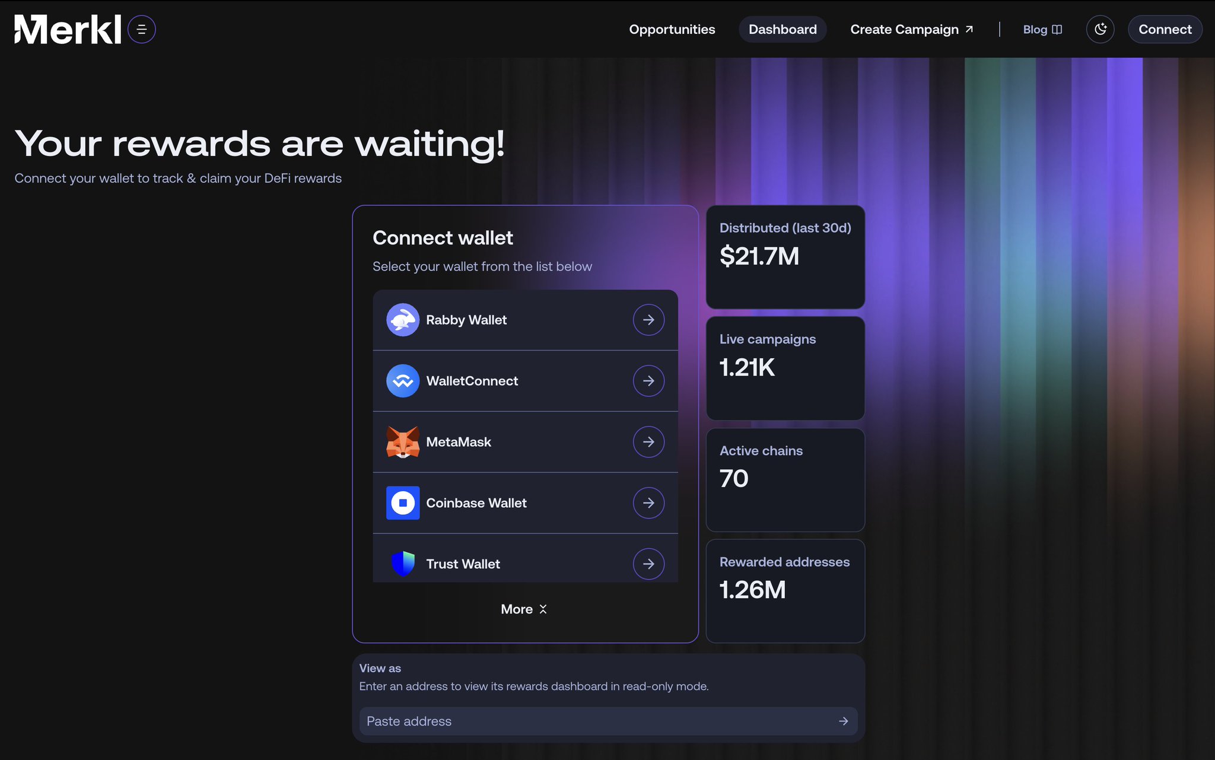Click the Merkl logo
Viewport: 1215px width, 760px height.
coord(68,30)
